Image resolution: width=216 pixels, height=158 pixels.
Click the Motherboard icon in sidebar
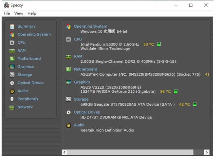tap(12, 59)
